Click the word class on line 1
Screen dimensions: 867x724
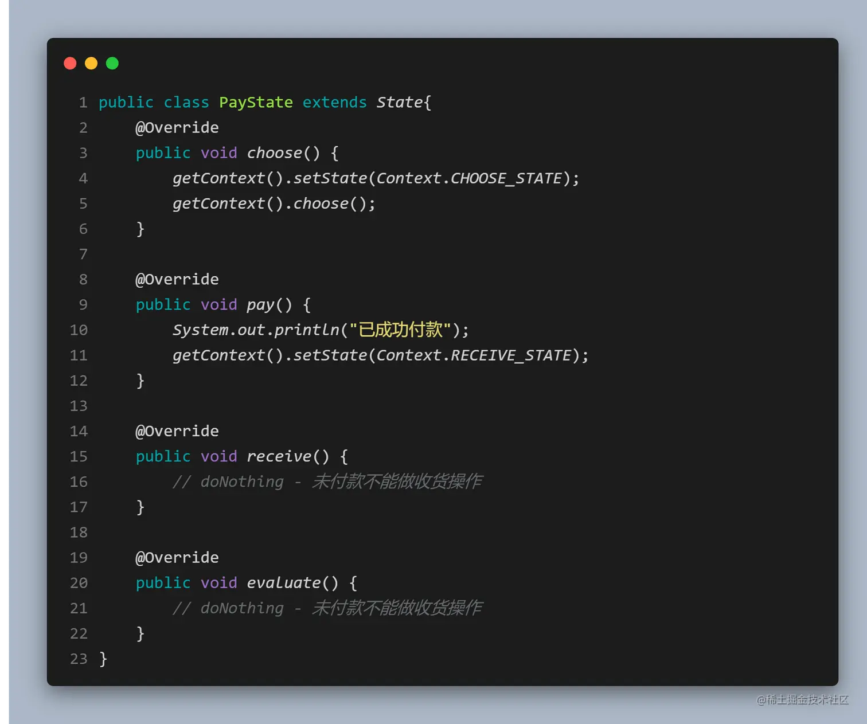(x=186, y=103)
